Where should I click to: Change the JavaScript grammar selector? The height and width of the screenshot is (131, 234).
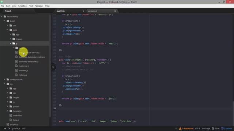click(206, 128)
